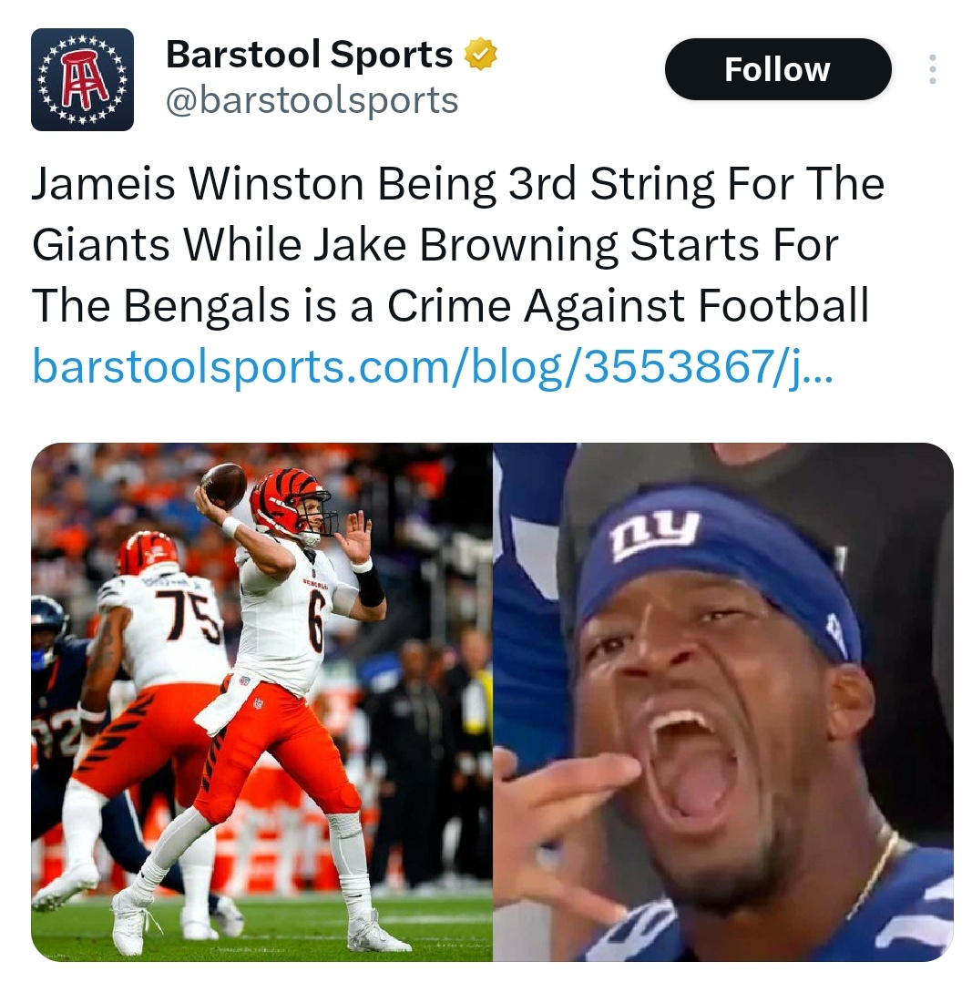Click jersey number 6 on the quarterback

[316, 622]
